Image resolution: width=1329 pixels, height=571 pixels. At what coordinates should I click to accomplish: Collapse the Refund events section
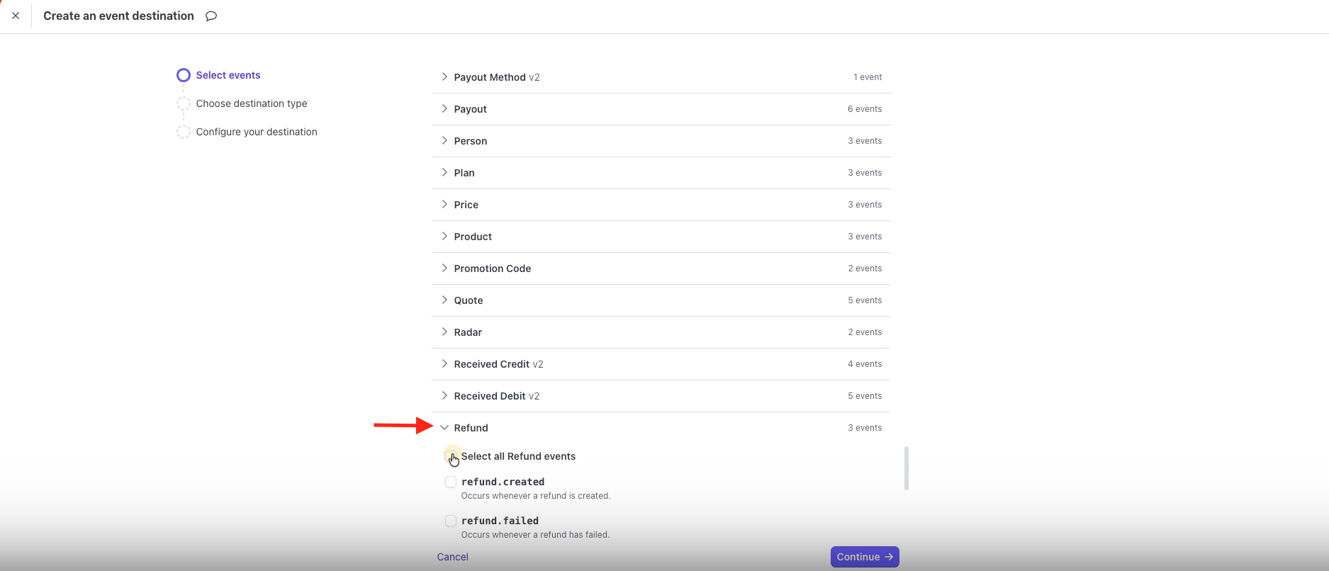(x=444, y=428)
